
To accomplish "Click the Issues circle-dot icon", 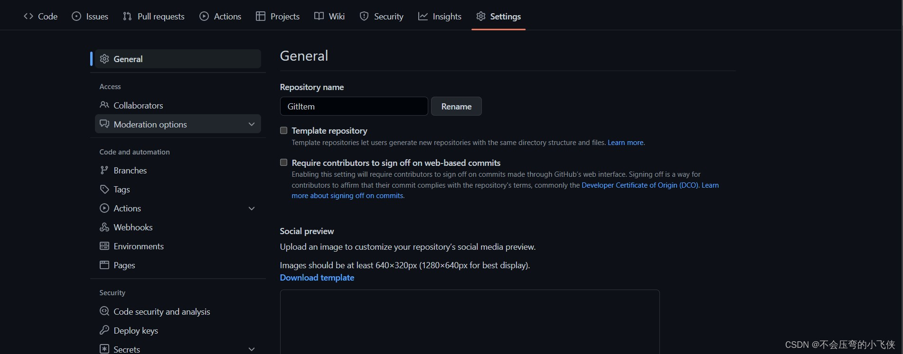I will coord(76,16).
